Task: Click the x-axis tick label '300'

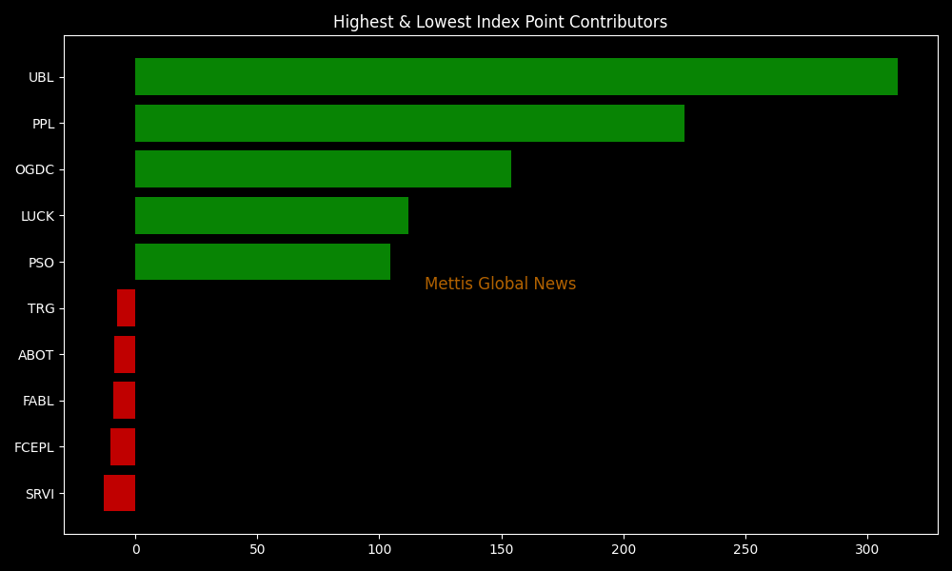Action: (x=867, y=550)
